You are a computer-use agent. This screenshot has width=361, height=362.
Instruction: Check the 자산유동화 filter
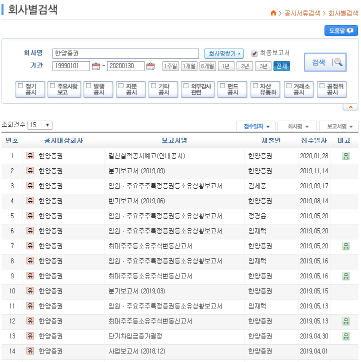[255, 86]
